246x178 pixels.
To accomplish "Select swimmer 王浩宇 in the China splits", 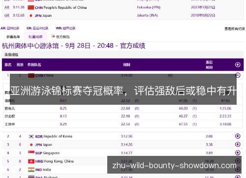I will pos(10,124).
